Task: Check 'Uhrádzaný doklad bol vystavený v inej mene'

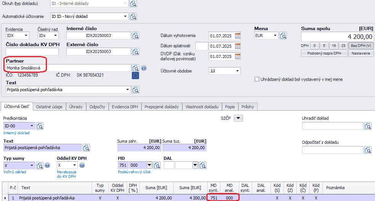Action: [x=257, y=79]
